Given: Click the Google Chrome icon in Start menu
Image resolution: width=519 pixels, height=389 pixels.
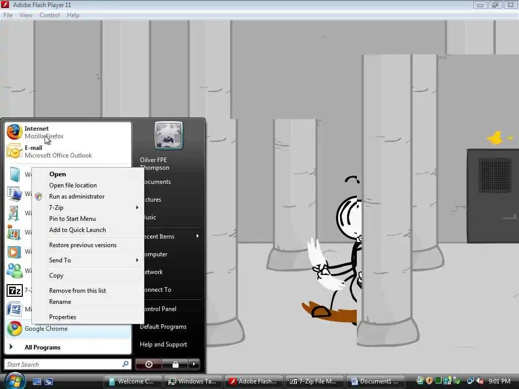Looking at the screenshot, I should click(15, 328).
